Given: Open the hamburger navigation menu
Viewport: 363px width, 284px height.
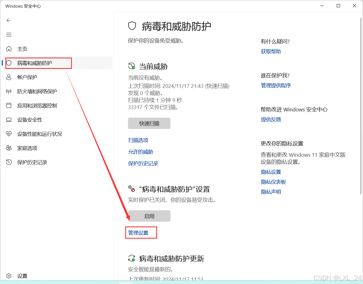Looking at the screenshot, I should point(9,35).
